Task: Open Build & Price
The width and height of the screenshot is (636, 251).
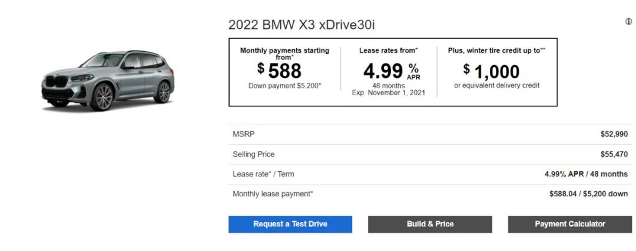Action: tap(430, 225)
